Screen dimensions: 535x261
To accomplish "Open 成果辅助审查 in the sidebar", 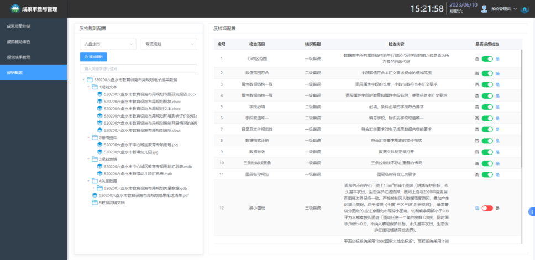I will [x=33, y=41].
